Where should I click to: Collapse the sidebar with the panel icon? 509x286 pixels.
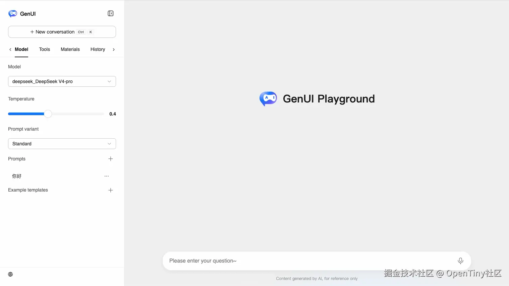pos(111,13)
